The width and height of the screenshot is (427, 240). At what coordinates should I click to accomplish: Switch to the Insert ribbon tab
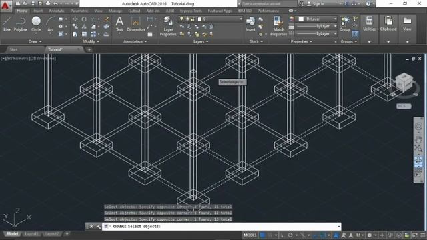click(38, 11)
